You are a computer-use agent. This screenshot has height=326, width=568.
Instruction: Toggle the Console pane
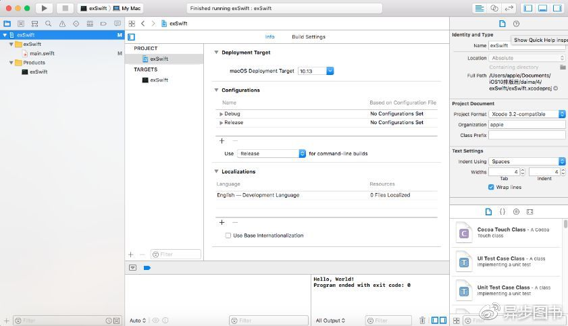pos(443,320)
